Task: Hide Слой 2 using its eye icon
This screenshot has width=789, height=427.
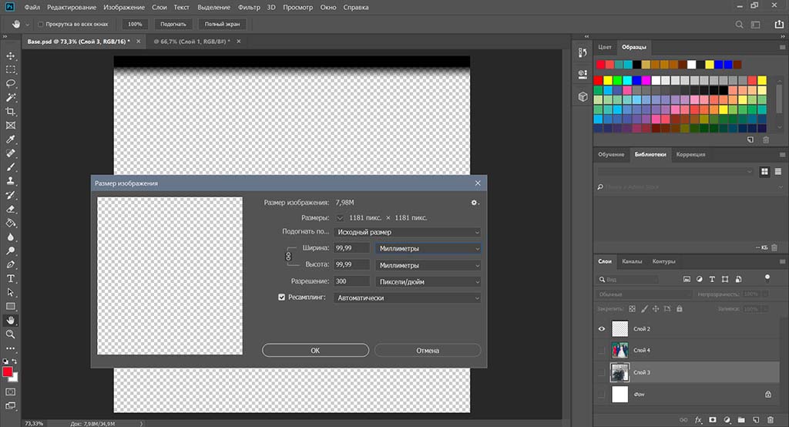Action: 602,328
